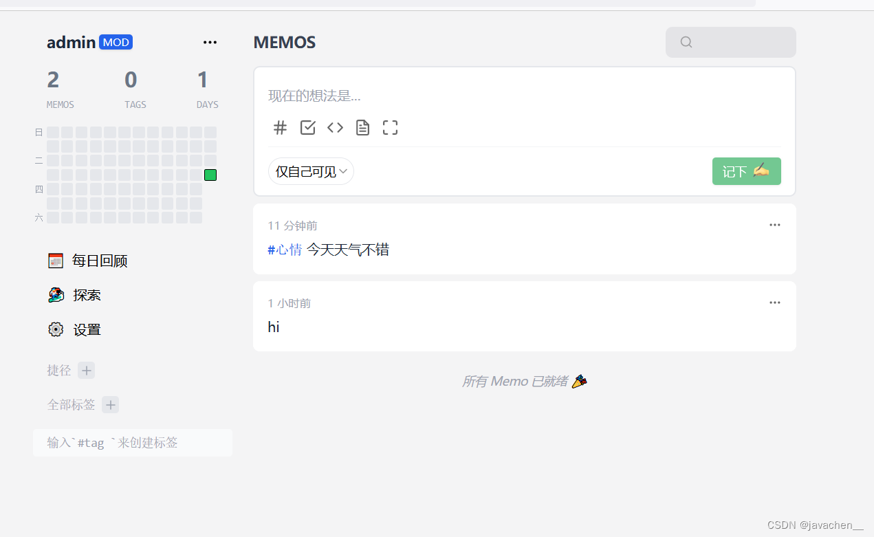Click today's green square on the activity heatmap
The height and width of the screenshot is (537, 874).
click(210, 175)
